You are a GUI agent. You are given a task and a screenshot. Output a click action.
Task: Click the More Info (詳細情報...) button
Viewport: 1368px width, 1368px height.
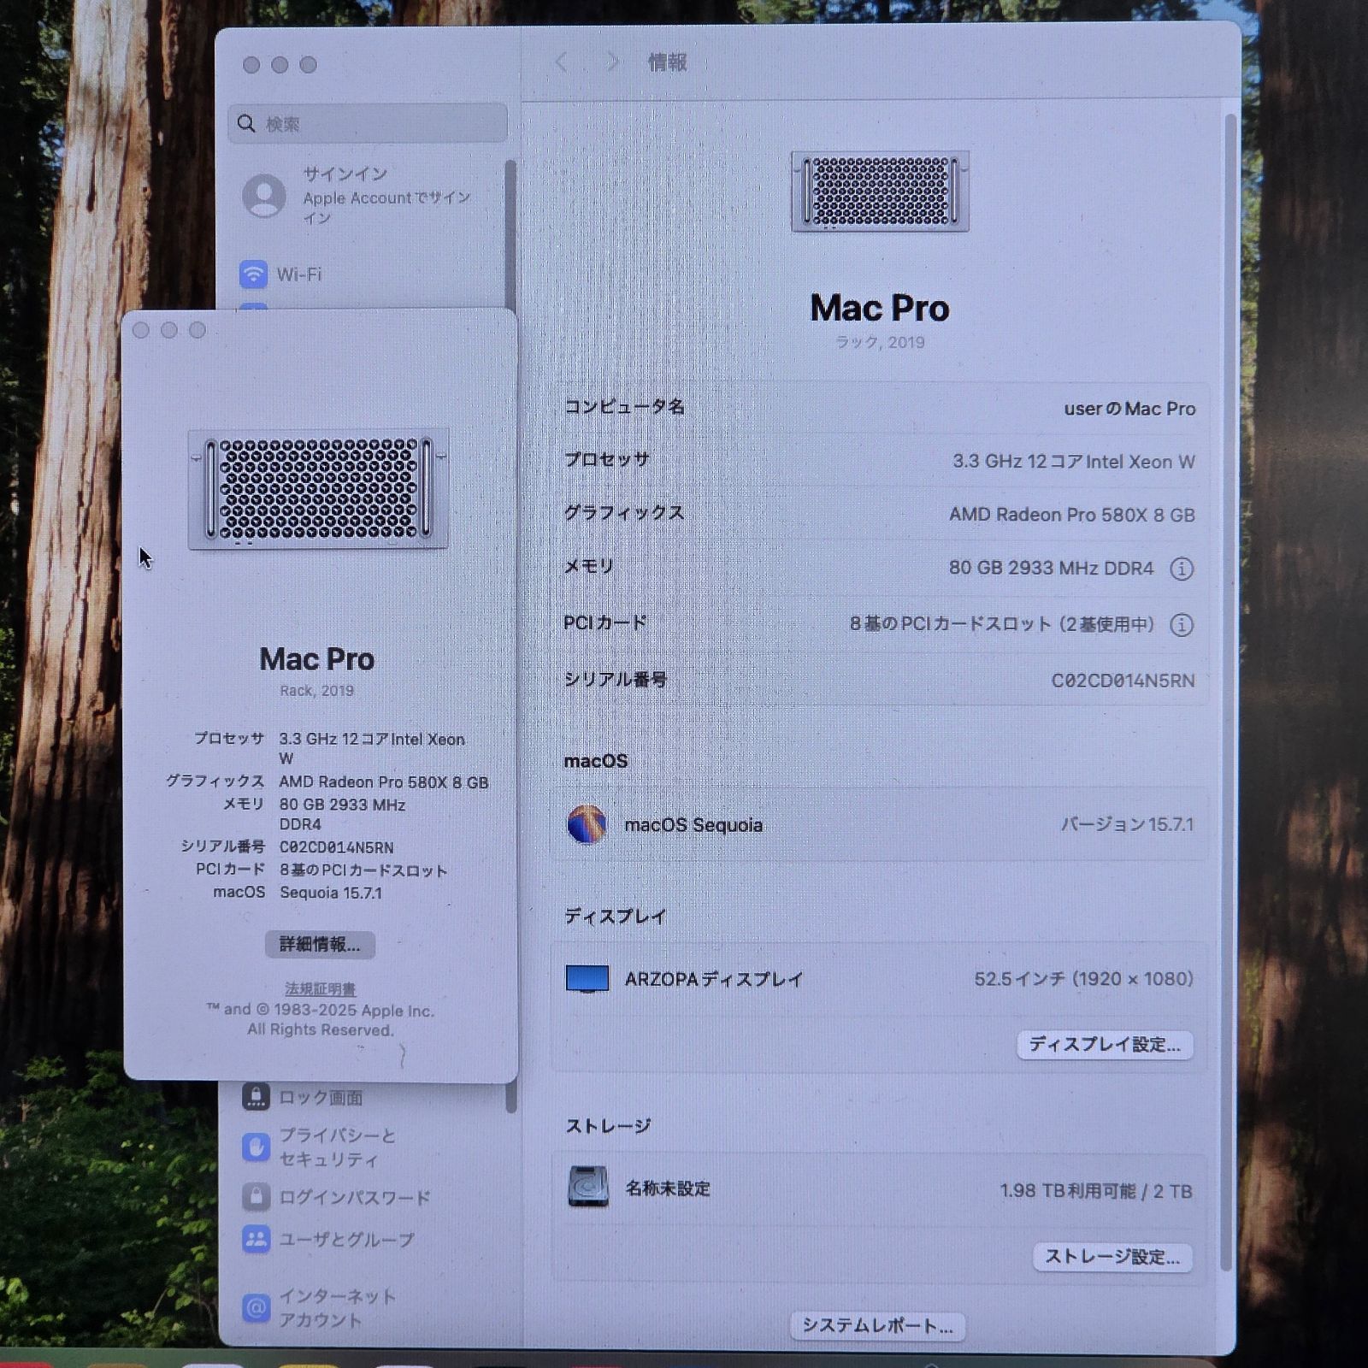point(320,945)
